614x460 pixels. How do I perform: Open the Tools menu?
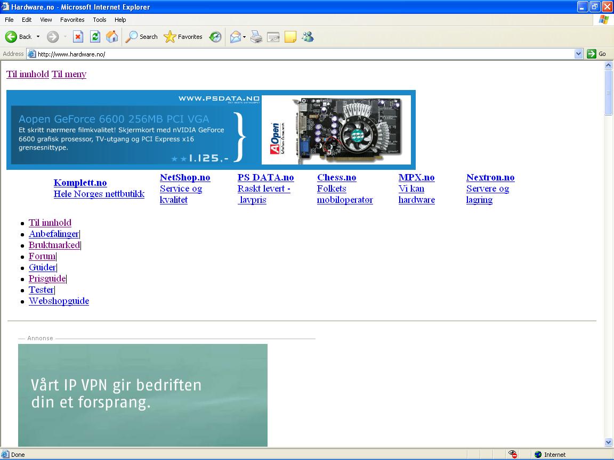pyautogui.click(x=100, y=20)
